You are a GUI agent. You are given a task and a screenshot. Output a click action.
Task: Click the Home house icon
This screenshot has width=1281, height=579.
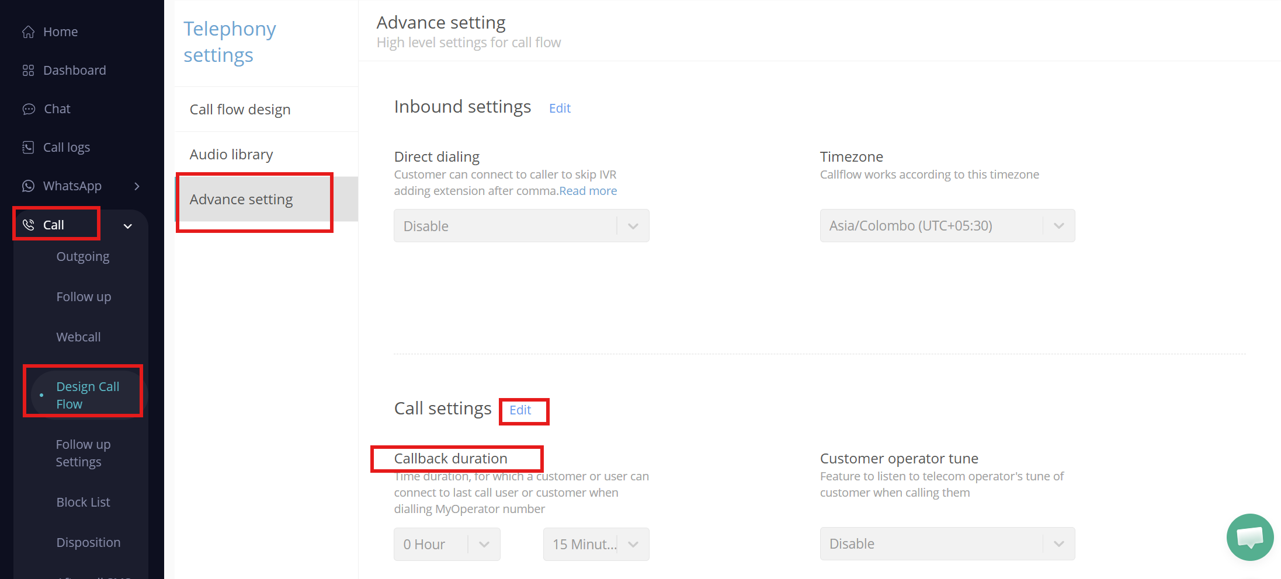pos(28,32)
